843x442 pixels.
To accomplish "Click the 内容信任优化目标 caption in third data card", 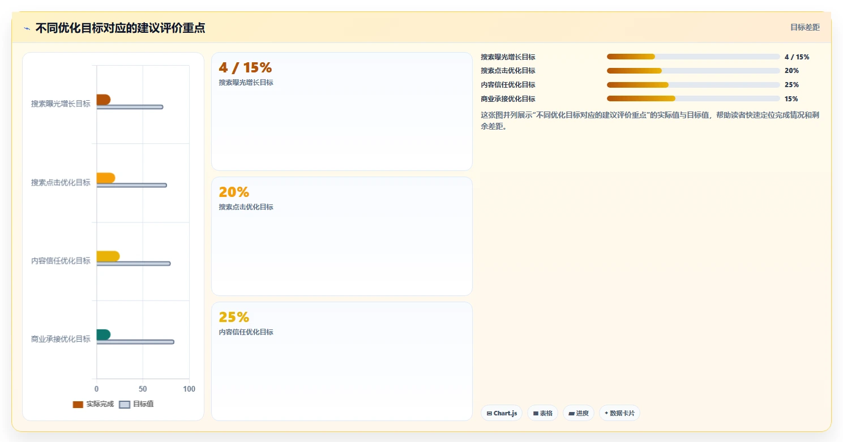I will pyautogui.click(x=246, y=332).
